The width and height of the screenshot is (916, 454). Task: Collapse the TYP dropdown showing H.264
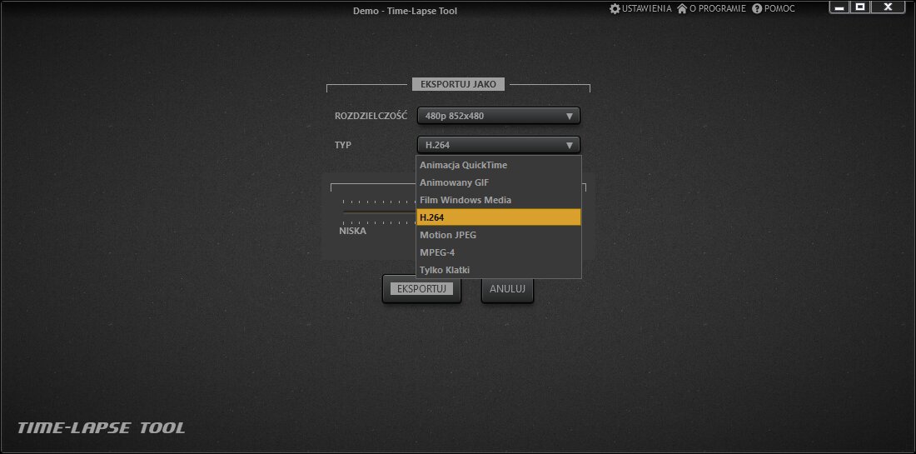[x=498, y=145]
